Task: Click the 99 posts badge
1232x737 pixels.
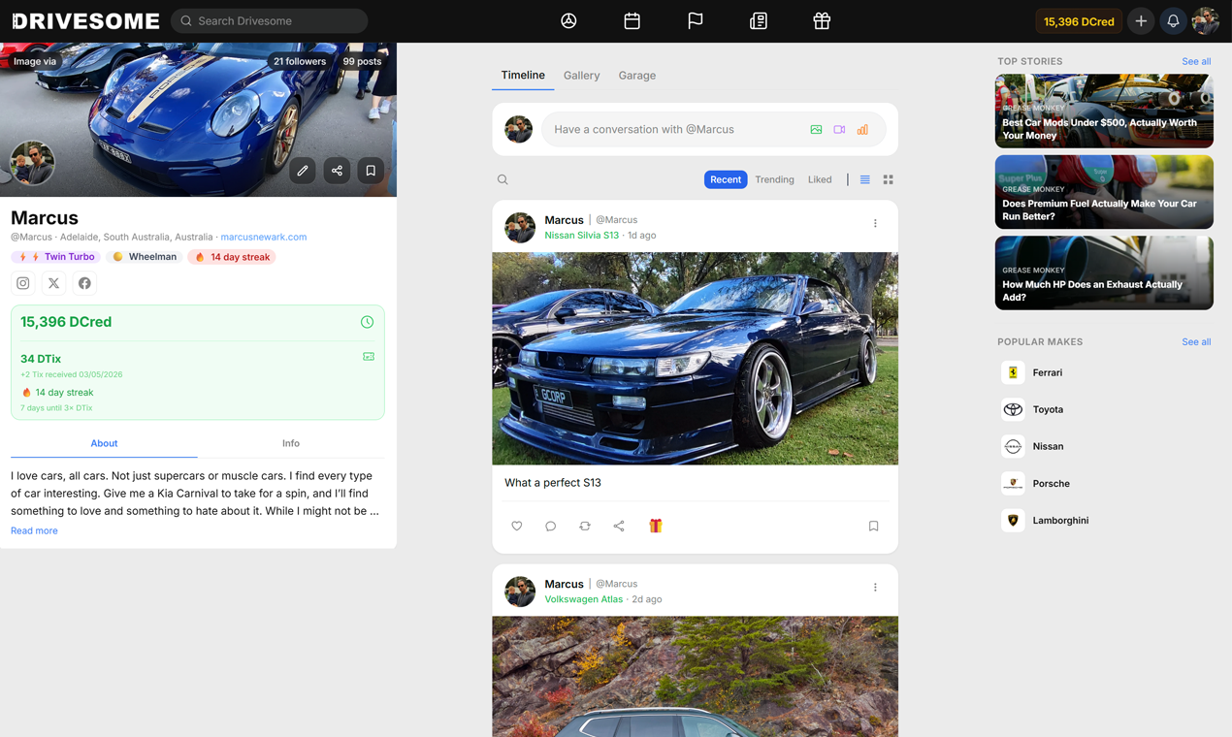Action: pos(362,61)
